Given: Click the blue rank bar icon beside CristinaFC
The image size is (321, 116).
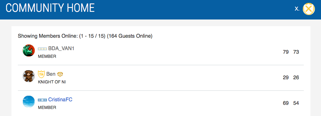Looking at the screenshot, I should pyautogui.click(x=42, y=100).
